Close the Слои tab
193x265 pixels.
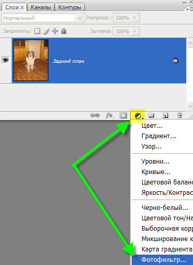pyautogui.click(x=22, y=8)
